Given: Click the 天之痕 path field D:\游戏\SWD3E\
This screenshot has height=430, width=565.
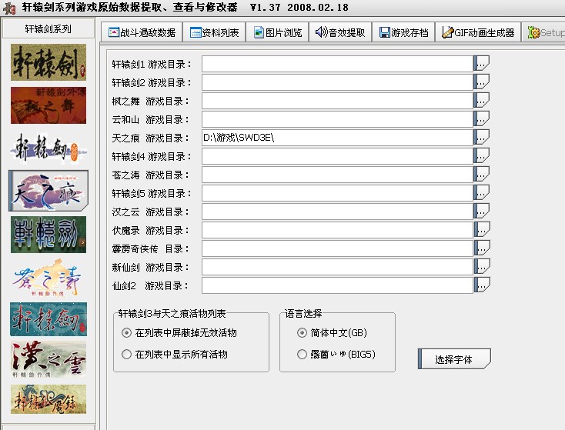Looking at the screenshot, I should (337, 138).
